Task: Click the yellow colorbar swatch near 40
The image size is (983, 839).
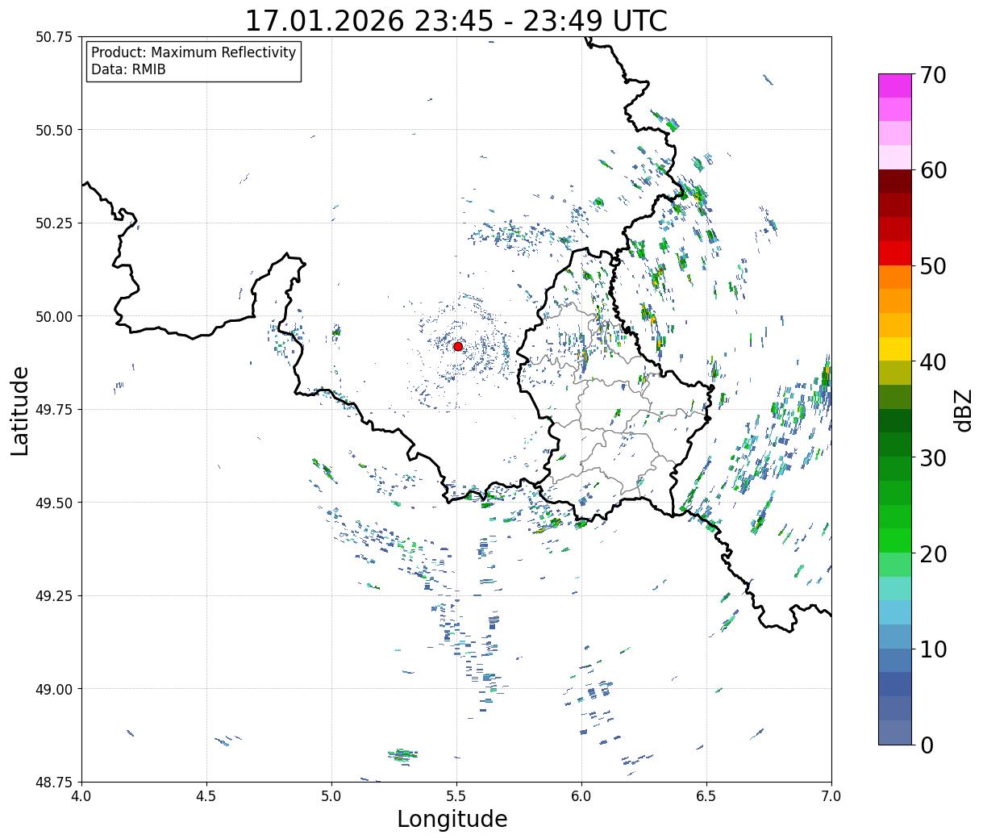Action: 895,349
